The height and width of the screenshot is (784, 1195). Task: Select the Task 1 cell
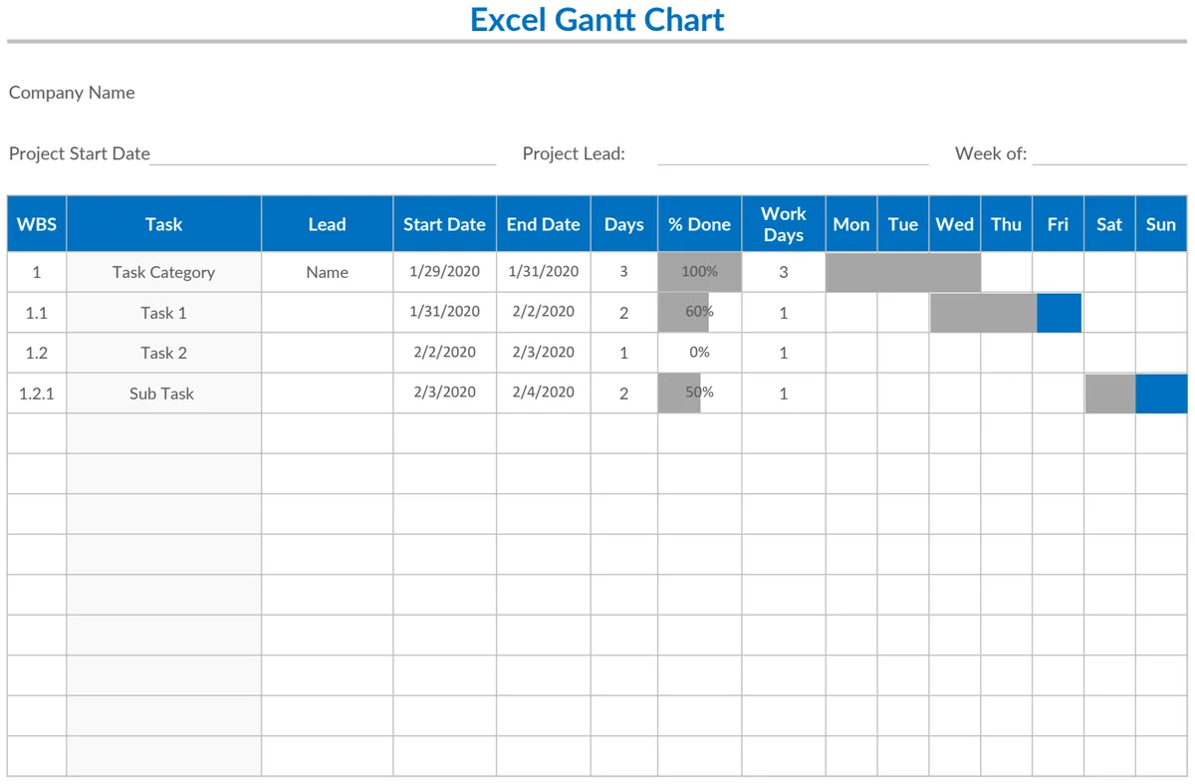[x=163, y=313]
